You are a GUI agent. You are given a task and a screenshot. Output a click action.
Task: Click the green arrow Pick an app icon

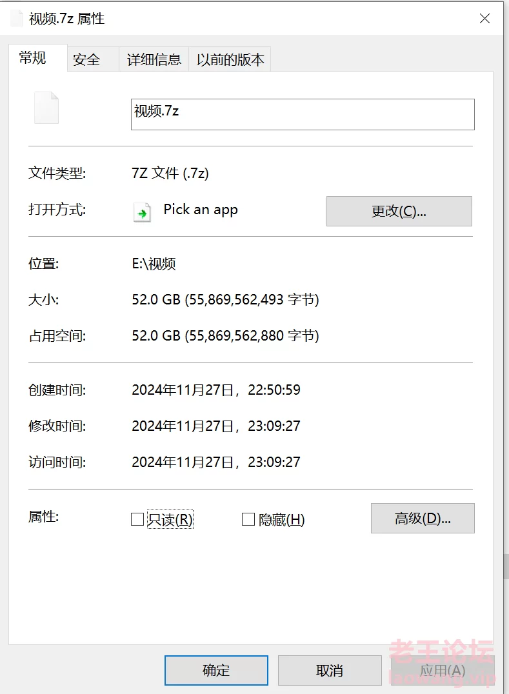(142, 212)
